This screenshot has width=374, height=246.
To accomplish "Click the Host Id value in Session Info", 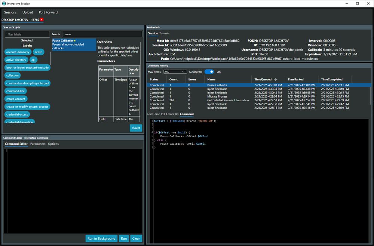I will coord(205,41).
